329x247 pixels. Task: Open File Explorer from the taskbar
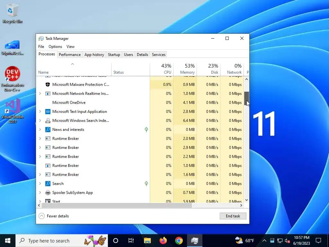pyautogui.click(x=147, y=241)
